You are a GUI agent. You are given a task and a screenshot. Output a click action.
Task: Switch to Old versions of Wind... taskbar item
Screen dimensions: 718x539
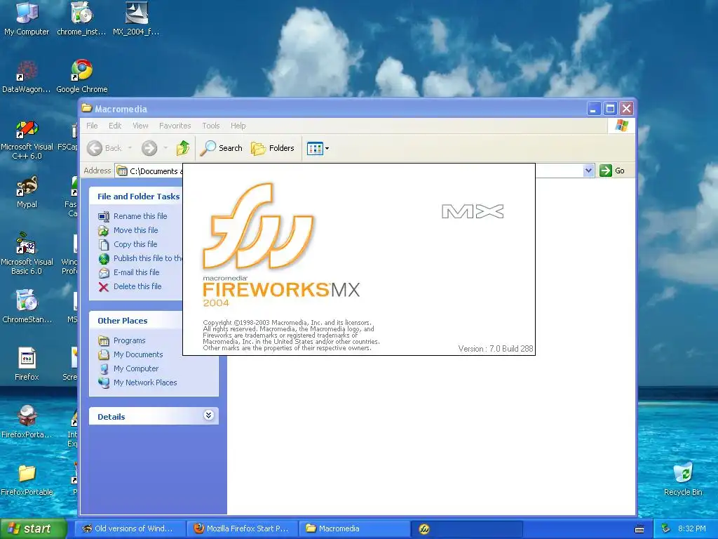(x=130, y=528)
